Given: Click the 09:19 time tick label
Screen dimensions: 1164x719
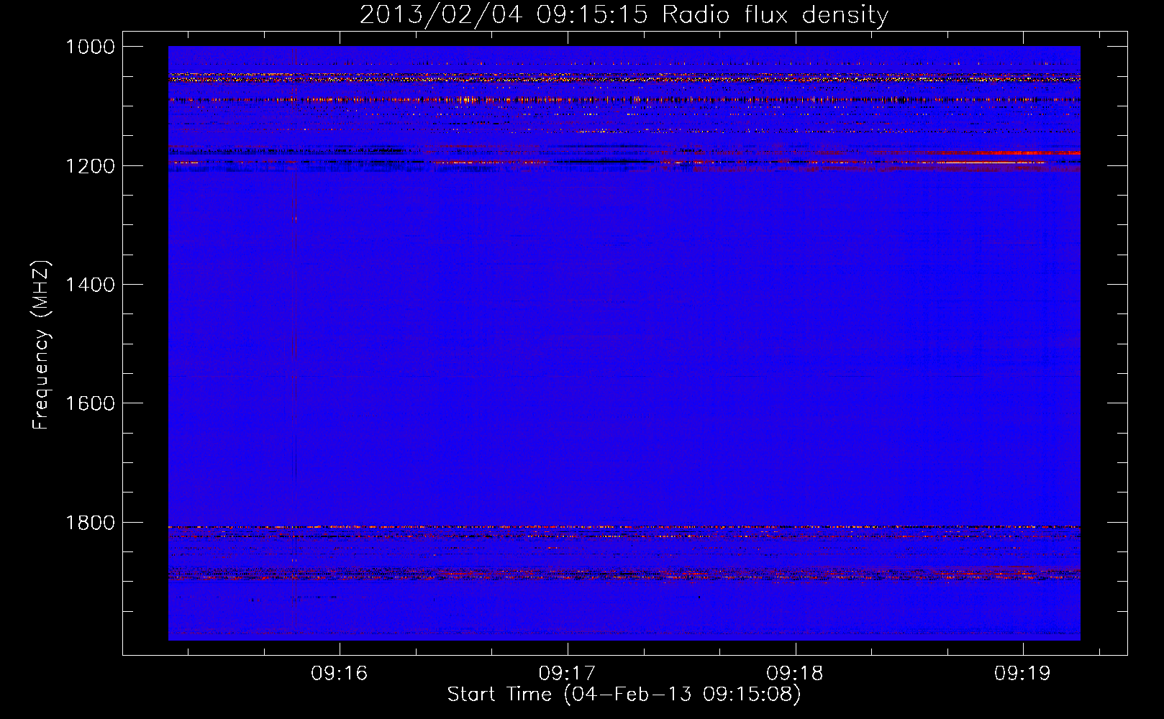Looking at the screenshot, I should click(x=1022, y=674).
